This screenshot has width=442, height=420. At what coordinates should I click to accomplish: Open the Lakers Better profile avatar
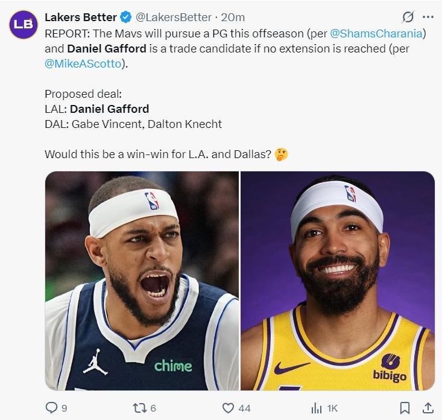22,24
